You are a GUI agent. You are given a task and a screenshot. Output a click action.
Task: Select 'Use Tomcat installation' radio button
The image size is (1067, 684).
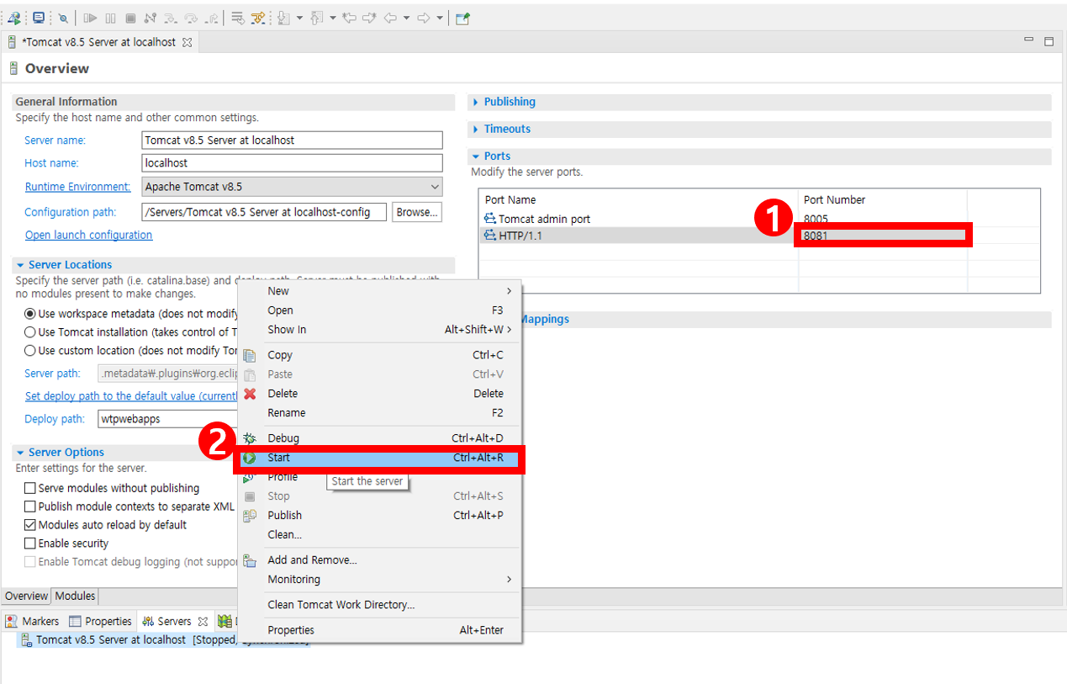(x=30, y=332)
